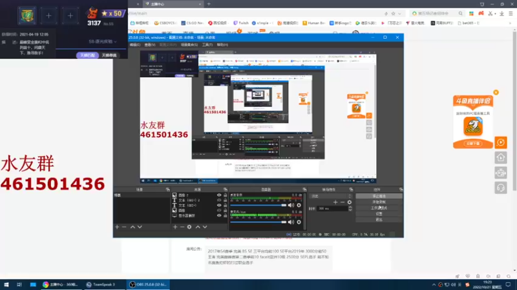Adjust the desktop audio volume slider

click(x=258, y=205)
